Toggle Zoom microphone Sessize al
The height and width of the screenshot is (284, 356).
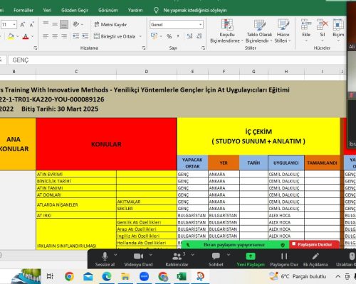(x=105, y=259)
